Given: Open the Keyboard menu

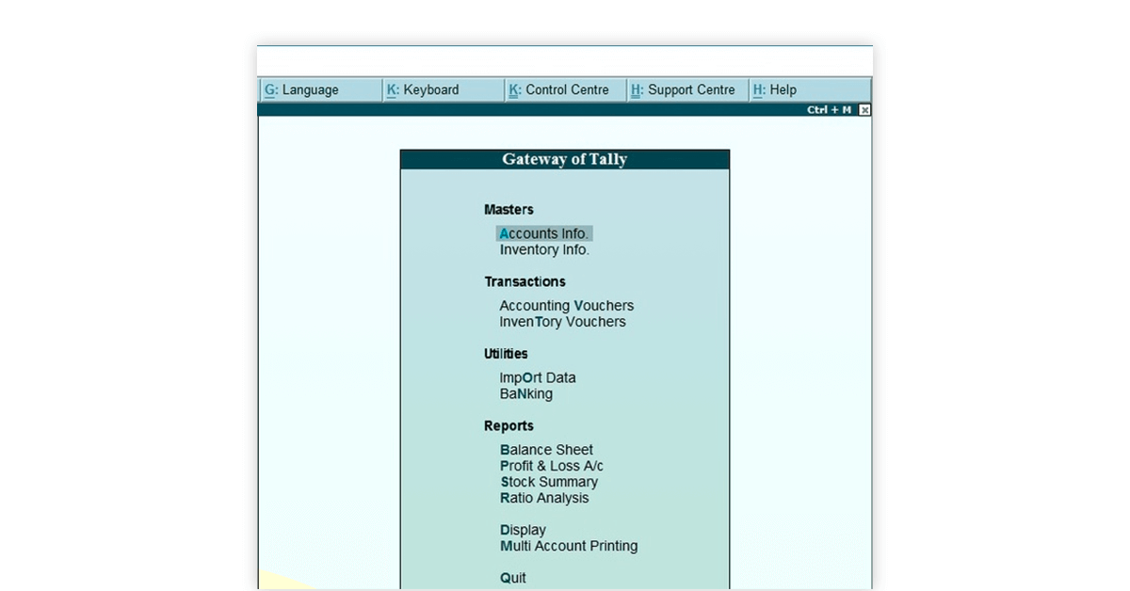Looking at the screenshot, I should (x=443, y=90).
